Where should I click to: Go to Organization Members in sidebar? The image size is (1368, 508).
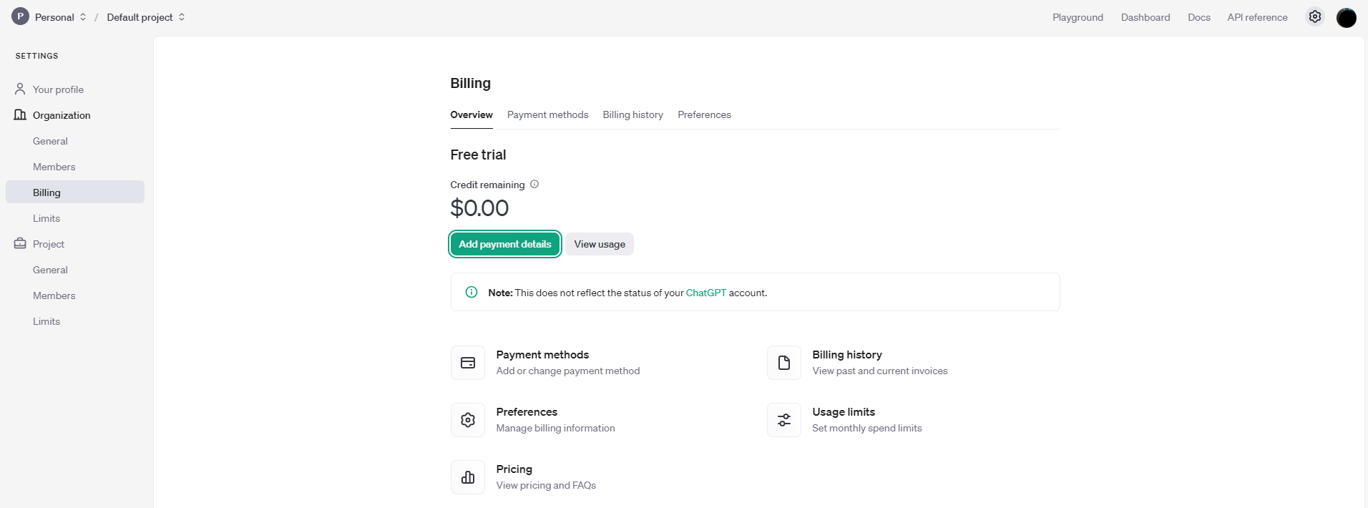54,167
